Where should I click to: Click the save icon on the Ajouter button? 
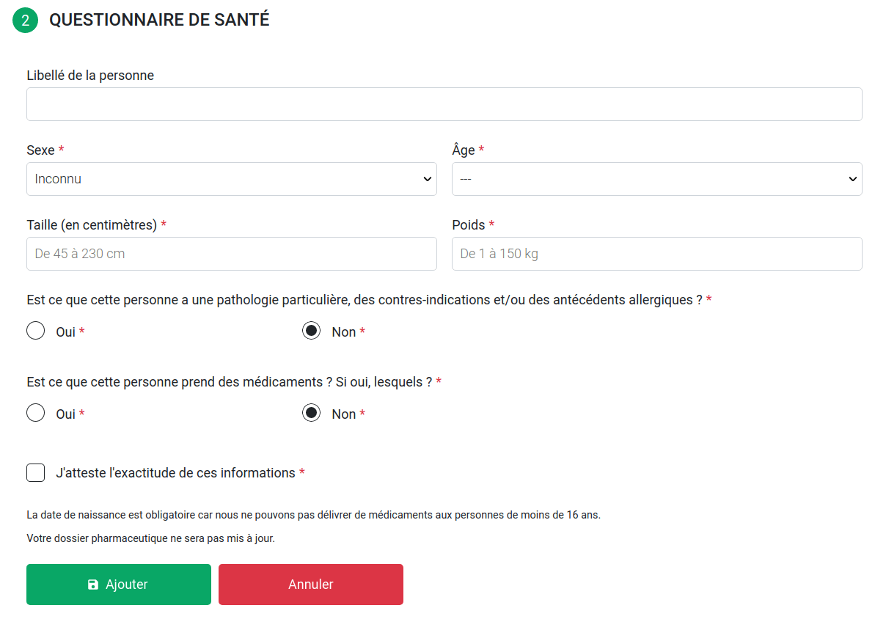92,584
